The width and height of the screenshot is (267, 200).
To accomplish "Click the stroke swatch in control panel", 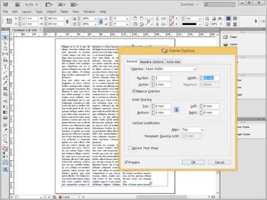I will coord(171,24).
